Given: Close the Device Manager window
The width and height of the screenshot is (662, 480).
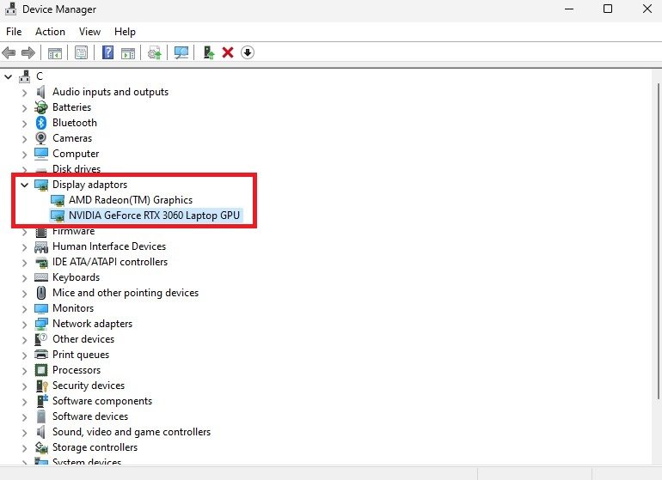Looking at the screenshot, I should pos(647,9).
